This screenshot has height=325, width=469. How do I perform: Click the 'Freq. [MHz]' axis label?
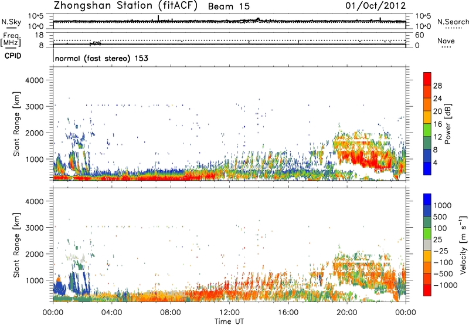11,39
